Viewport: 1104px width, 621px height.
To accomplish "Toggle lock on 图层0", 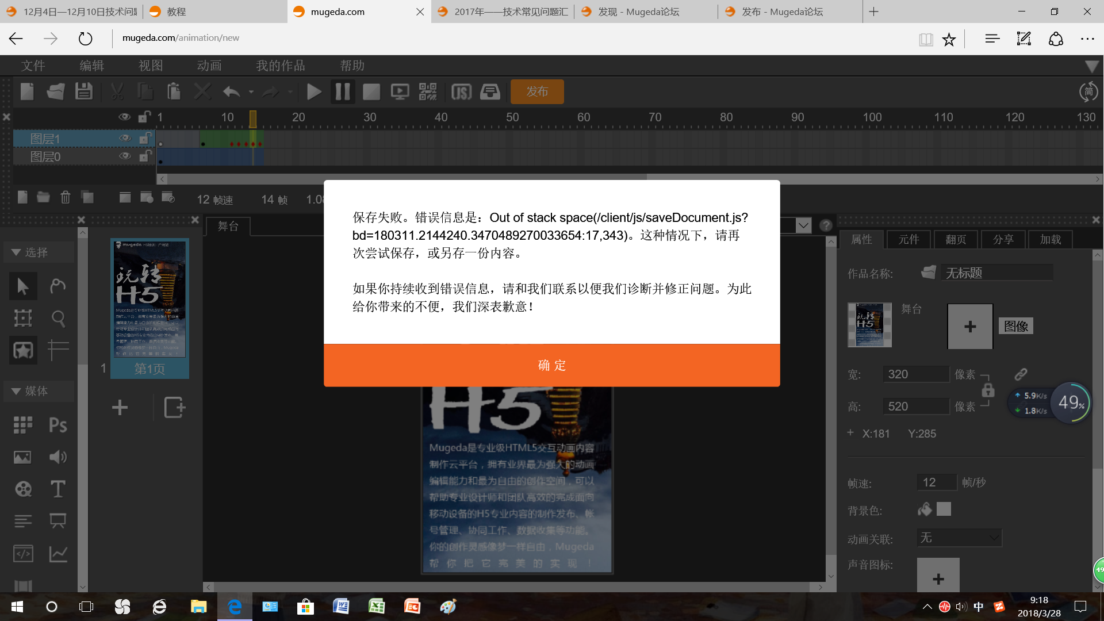I will tap(145, 156).
